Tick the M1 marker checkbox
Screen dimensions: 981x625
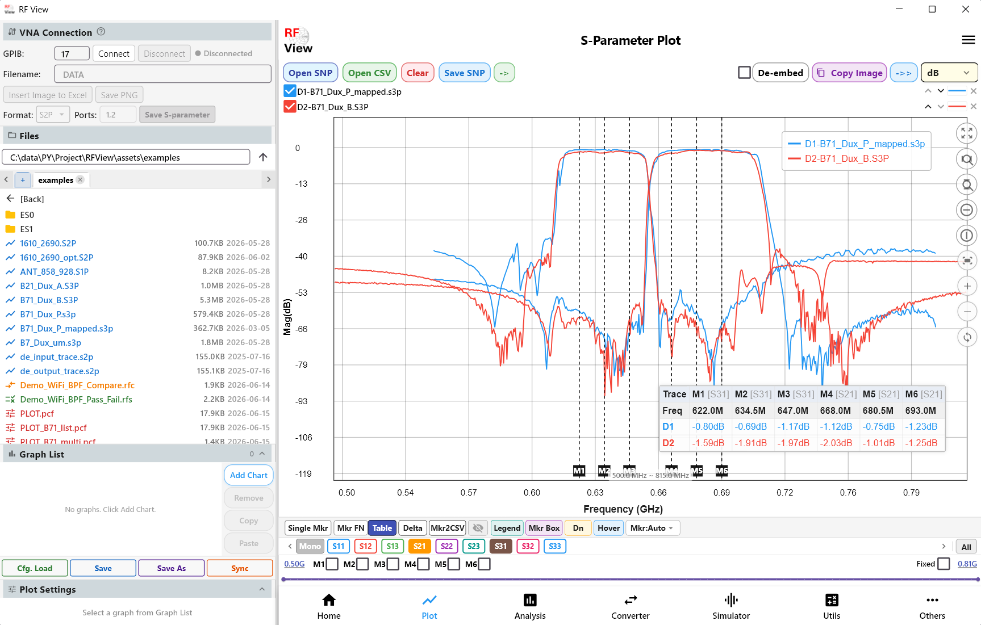point(332,564)
